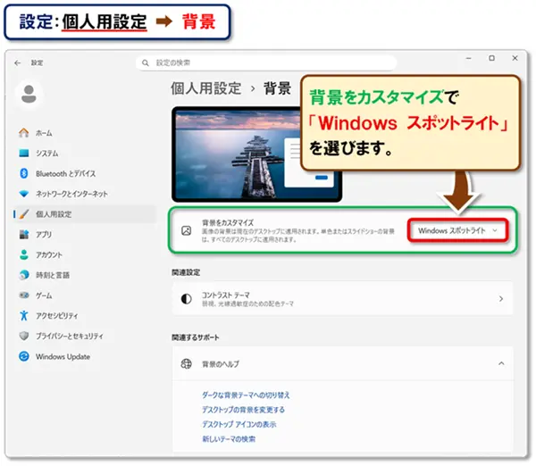Click the 背景をカスタマイズ title text

point(228,223)
